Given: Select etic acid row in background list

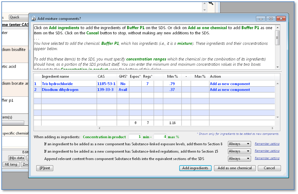Looking at the screenshot, I should 15,71.
